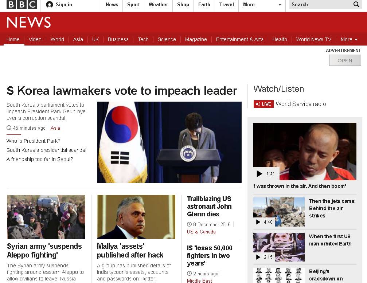Open the Trailblazing astronaut John Glenn headline

[x=209, y=207]
